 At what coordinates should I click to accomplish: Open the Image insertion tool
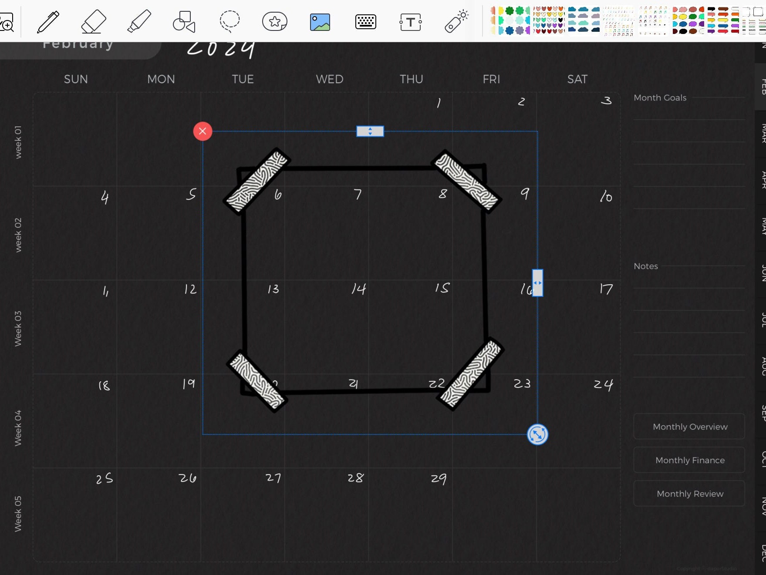[x=320, y=22]
